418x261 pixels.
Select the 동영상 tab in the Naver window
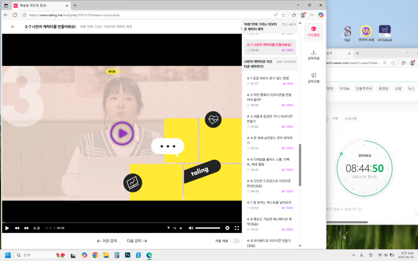point(384,88)
